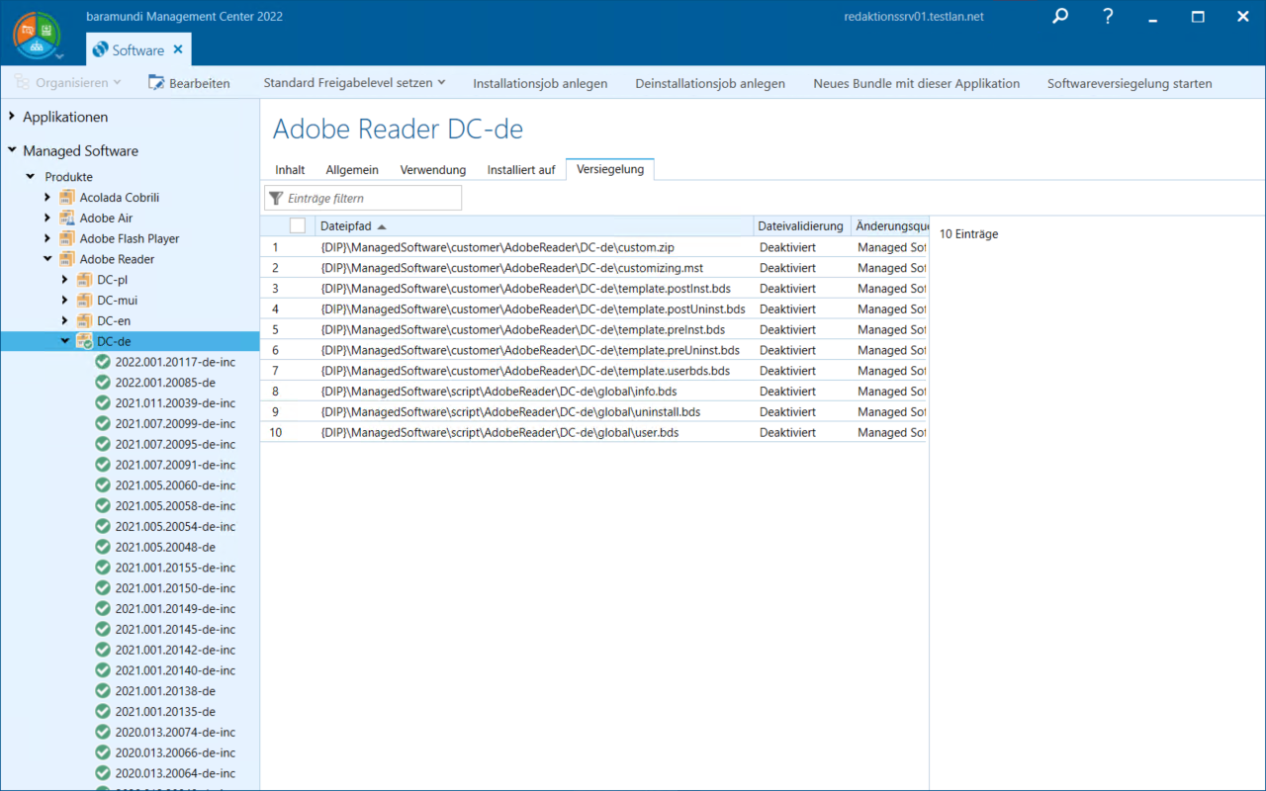Start Softwareversiegelung from the toolbar
The height and width of the screenshot is (791, 1266).
click(x=1130, y=83)
